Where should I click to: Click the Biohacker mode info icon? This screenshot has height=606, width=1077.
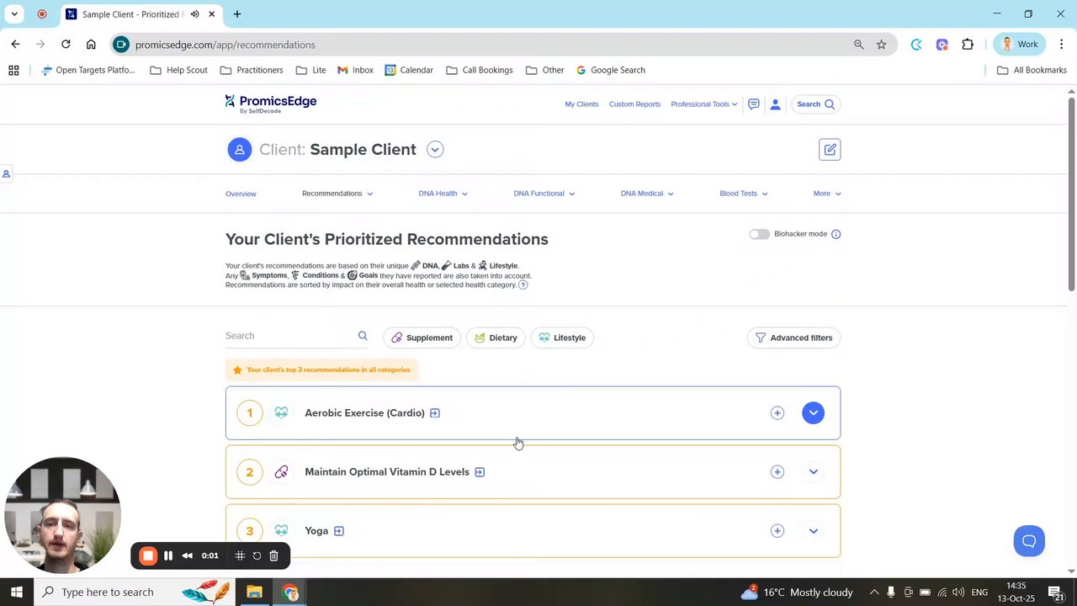point(836,234)
